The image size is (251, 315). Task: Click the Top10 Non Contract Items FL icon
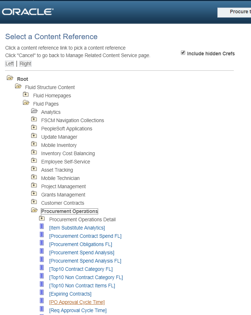pos(42,284)
